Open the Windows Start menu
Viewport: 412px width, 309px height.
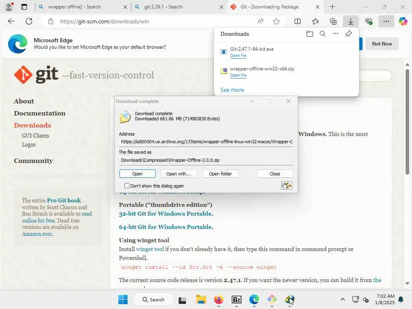point(123,299)
